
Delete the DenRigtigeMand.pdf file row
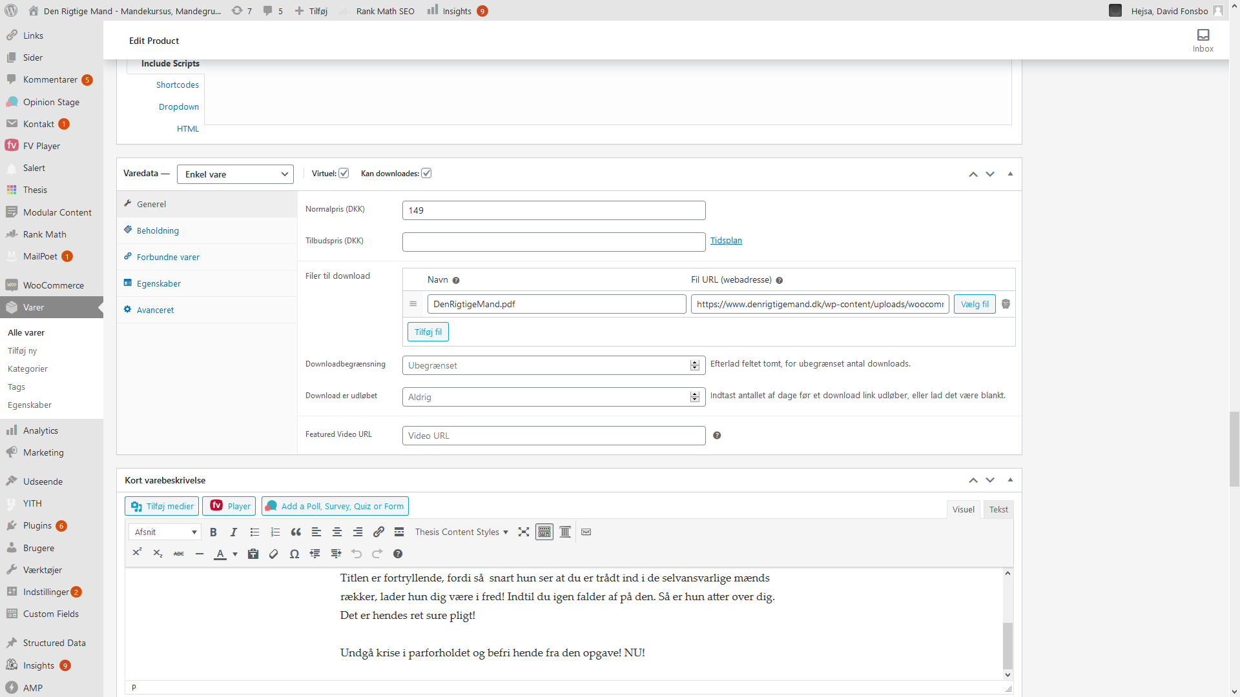point(1006,304)
